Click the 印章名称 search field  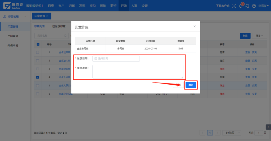pos(51,36)
